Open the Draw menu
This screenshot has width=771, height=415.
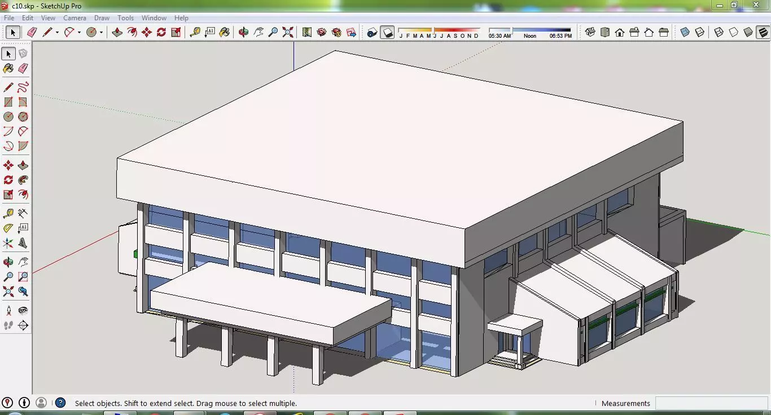pos(102,18)
